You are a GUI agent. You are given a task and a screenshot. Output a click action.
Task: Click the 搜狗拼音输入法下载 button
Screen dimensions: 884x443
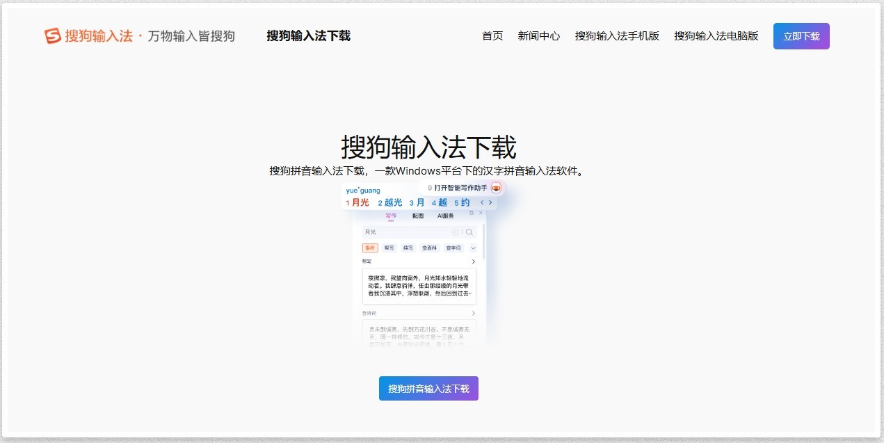428,389
